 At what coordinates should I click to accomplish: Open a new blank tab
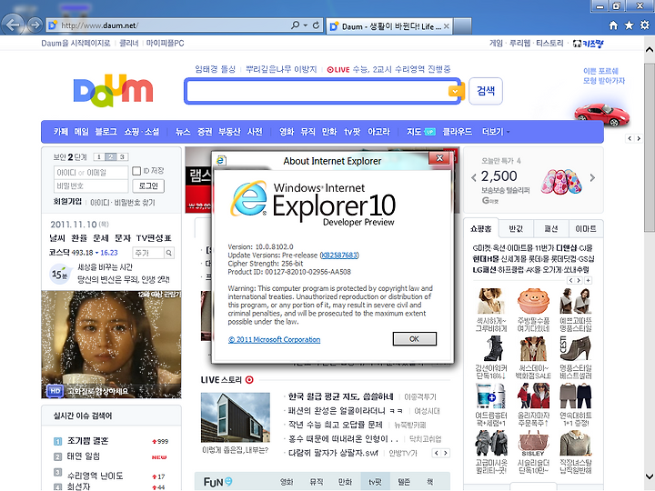[x=462, y=26]
